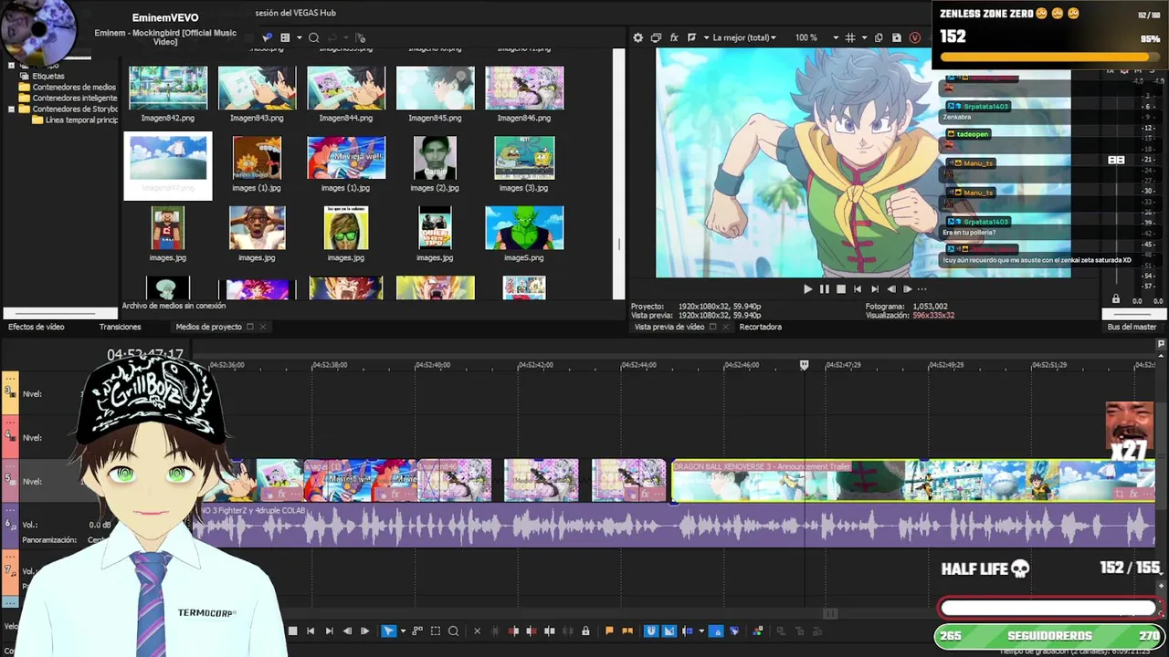Image resolution: width=1169 pixels, height=657 pixels.
Task: Switch to Transiciones tab
Action: coord(120,327)
